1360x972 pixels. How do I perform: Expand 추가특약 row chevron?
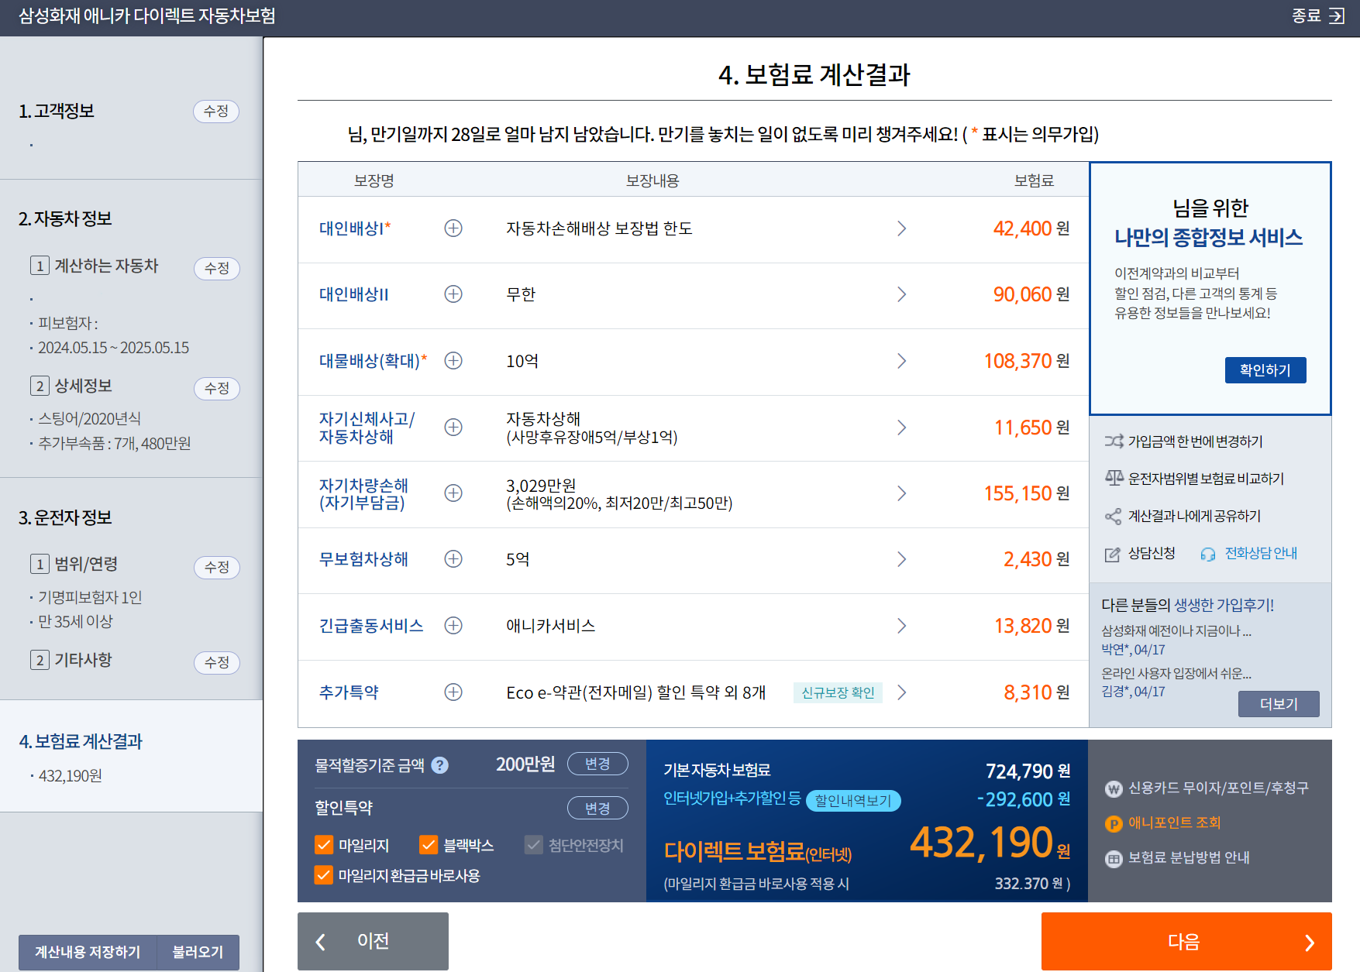(x=901, y=692)
